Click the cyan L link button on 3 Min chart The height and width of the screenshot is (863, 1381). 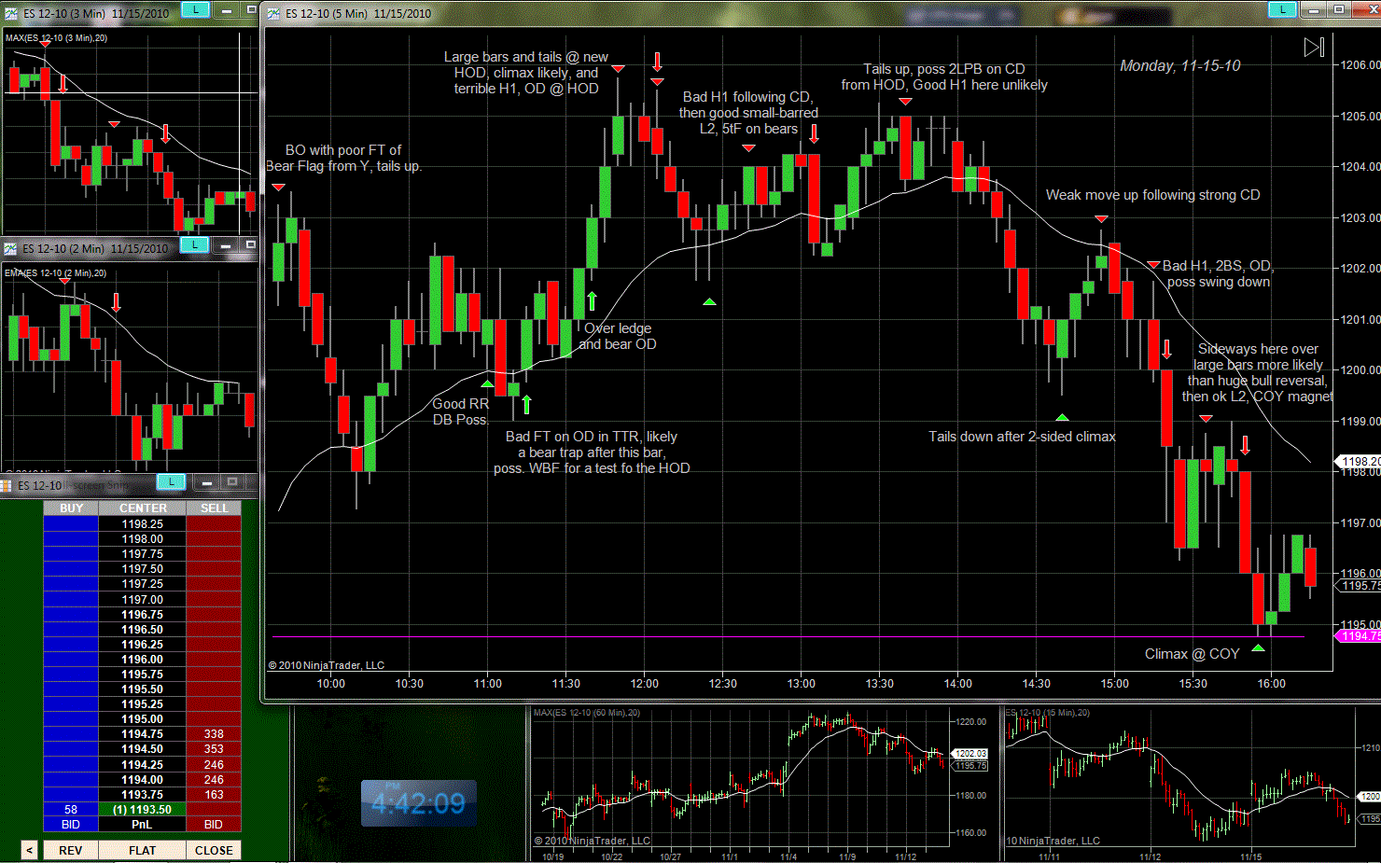194,9
